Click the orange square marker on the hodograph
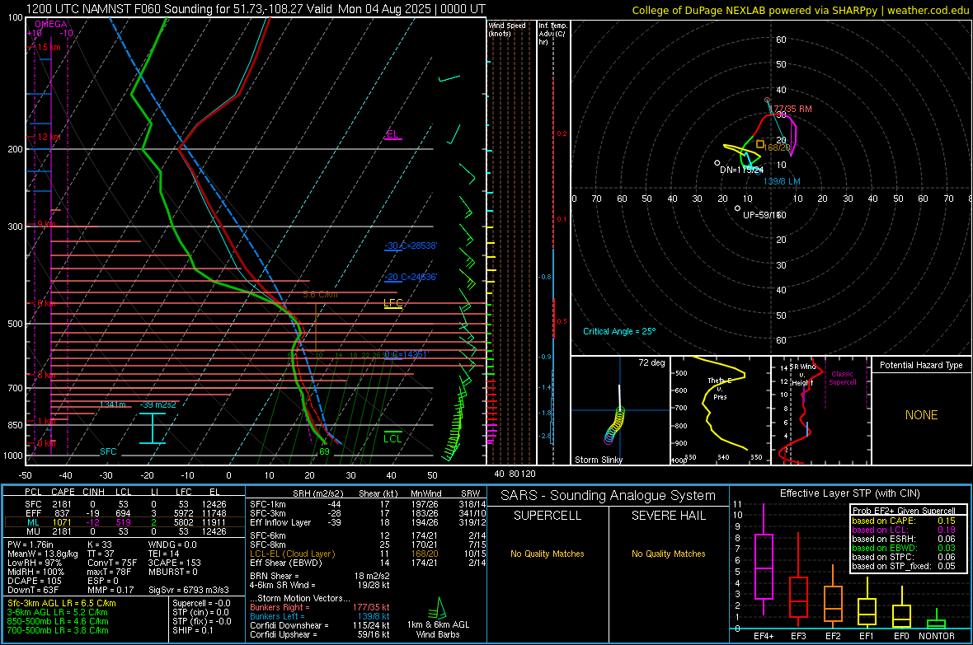This screenshot has height=645, width=973. tap(760, 144)
